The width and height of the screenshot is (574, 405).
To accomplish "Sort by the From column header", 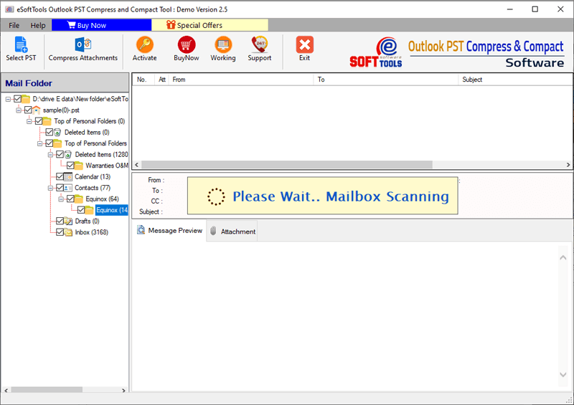I will [x=241, y=80].
